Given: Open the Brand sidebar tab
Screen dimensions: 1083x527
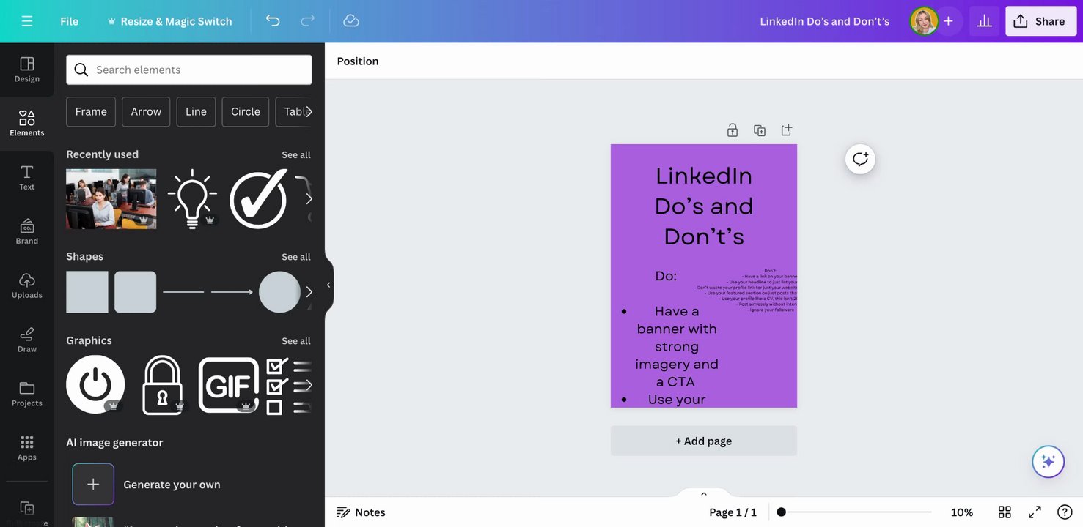Looking at the screenshot, I should click(27, 232).
